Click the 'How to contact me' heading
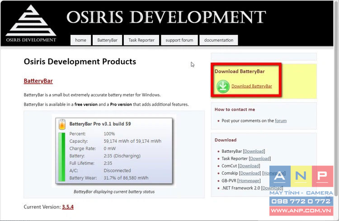 click(x=235, y=109)
